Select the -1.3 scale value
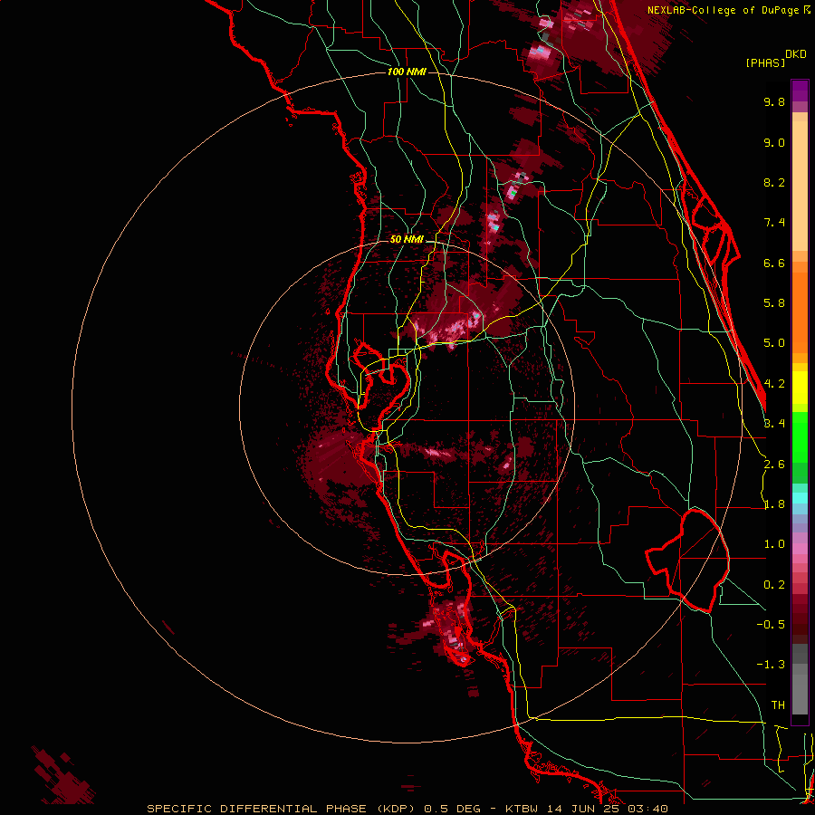The width and height of the screenshot is (815, 815). click(771, 665)
